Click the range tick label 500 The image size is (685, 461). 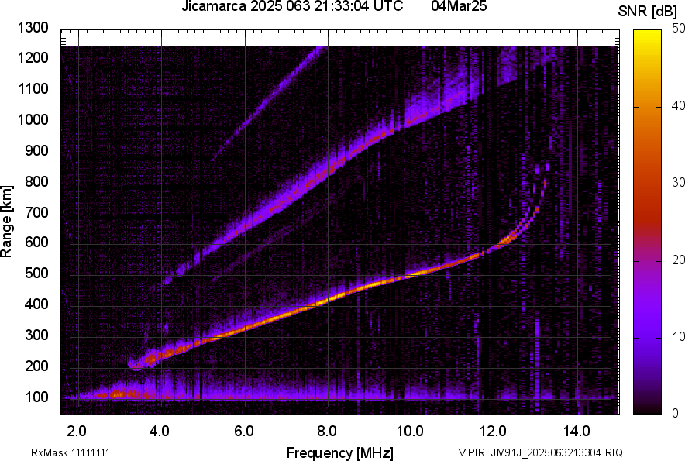click(x=36, y=273)
